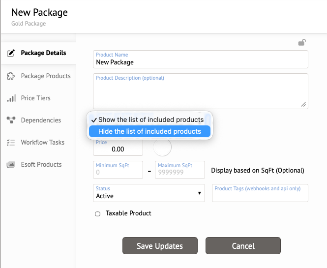Click the Taxable Product label text
Image resolution: width=327 pixels, height=268 pixels.
[128, 213]
